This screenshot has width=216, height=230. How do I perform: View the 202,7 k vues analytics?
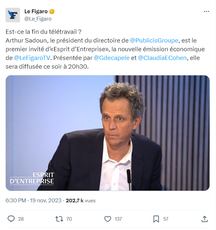pyautogui.click(x=81, y=200)
